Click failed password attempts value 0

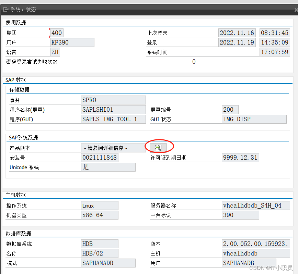tap(194, 62)
